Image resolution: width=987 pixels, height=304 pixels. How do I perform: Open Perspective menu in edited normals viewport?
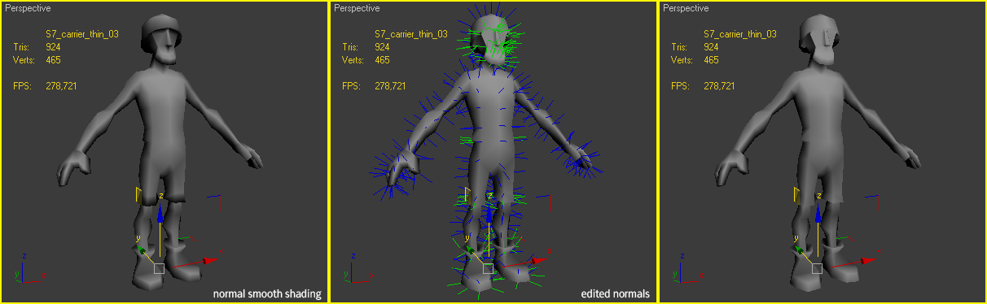[357, 9]
